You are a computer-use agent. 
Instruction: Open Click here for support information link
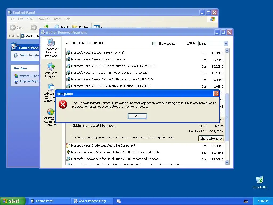pyautogui.click(x=94, y=125)
